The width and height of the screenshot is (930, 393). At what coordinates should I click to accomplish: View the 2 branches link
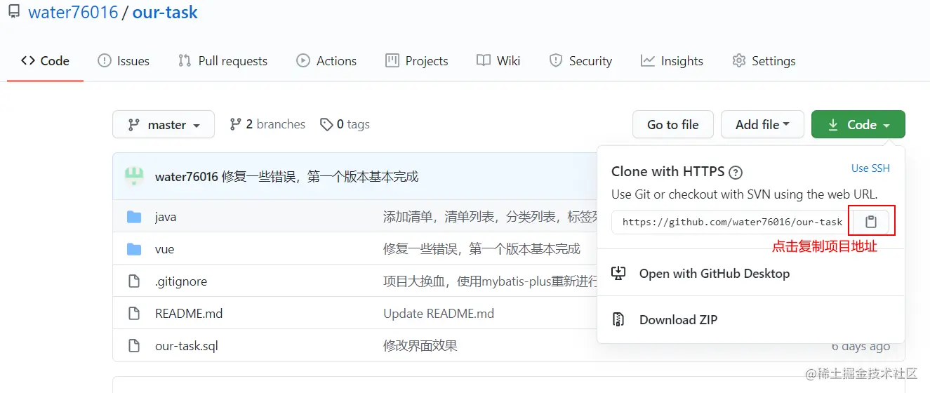pyautogui.click(x=267, y=124)
